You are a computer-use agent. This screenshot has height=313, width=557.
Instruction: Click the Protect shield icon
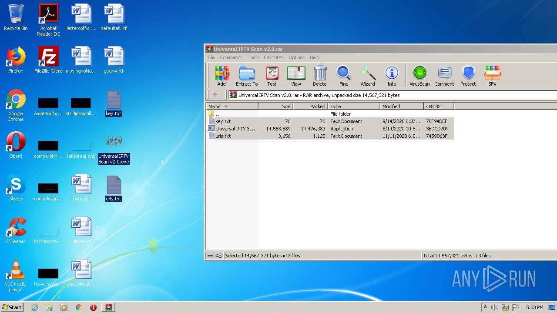pyautogui.click(x=468, y=76)
